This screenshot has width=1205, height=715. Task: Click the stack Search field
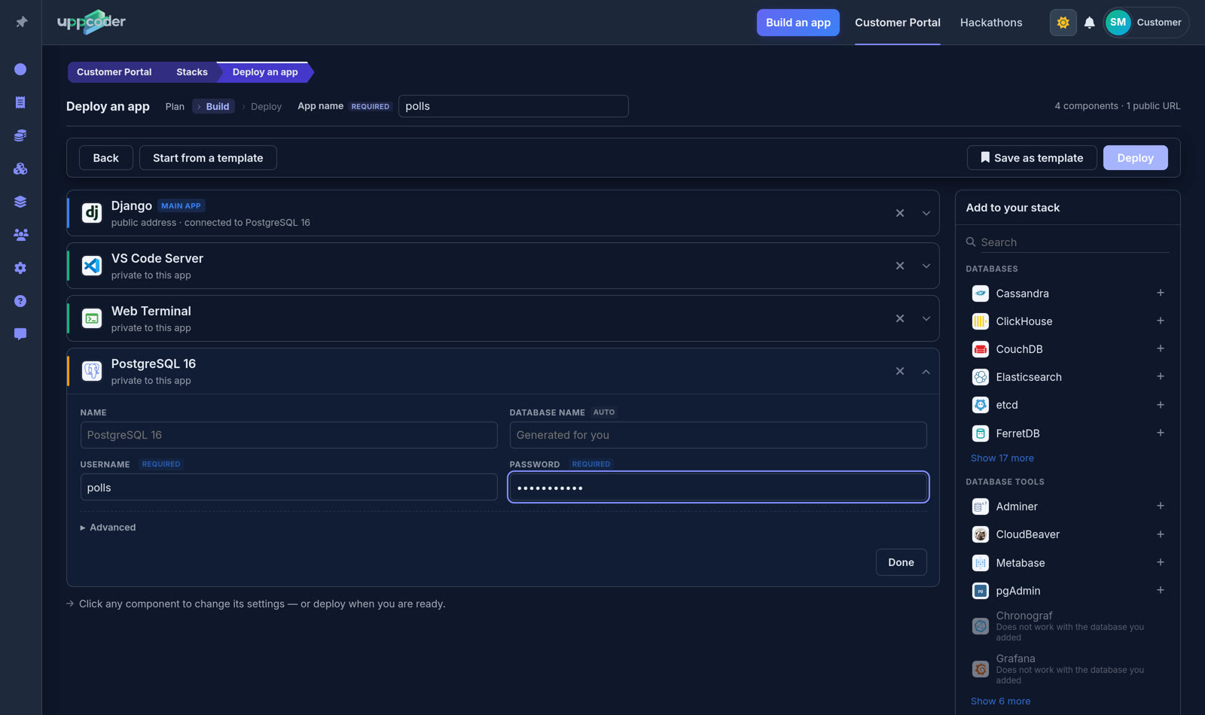point(1068,242)
